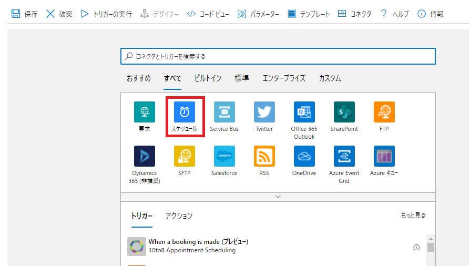Select the スケジュール (Schedule) connector icon

185,112
